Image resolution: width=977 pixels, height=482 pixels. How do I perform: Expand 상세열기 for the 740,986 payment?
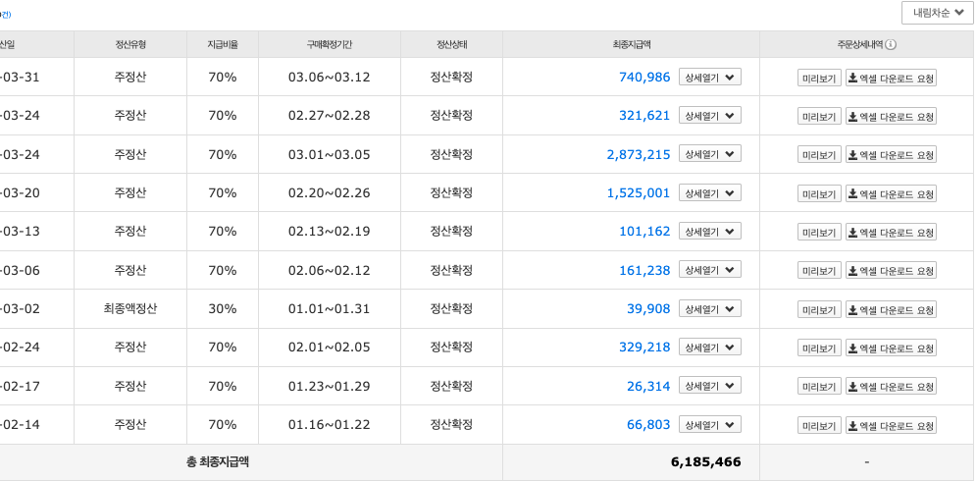pos(709,78)
